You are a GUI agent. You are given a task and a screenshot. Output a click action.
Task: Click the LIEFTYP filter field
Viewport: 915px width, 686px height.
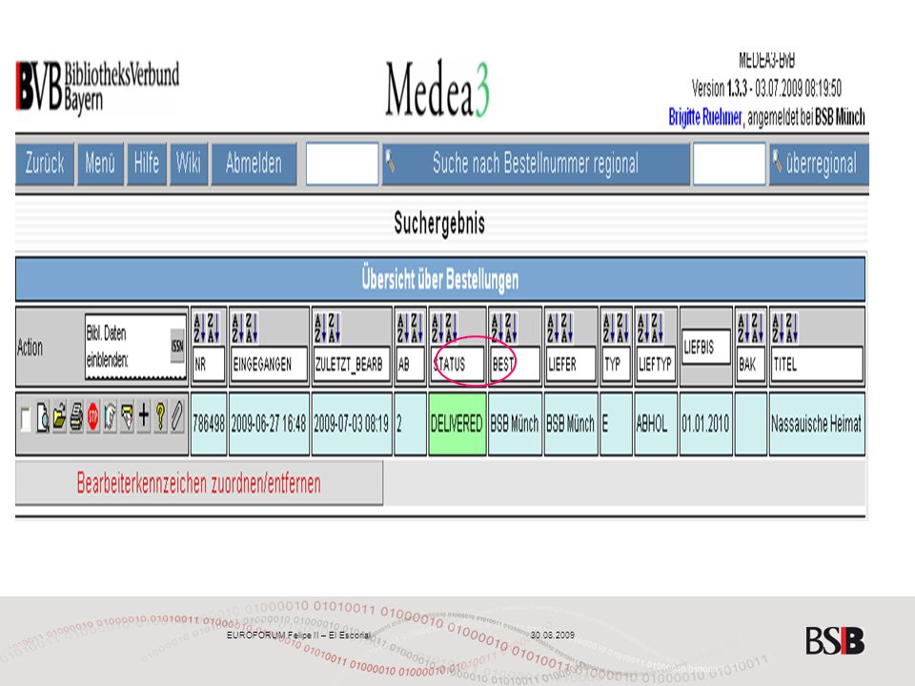coord(657,365)
